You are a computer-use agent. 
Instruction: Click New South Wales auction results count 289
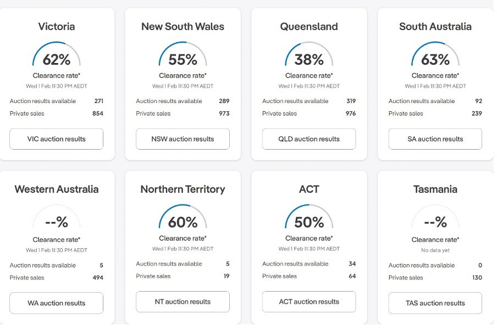(x=224, y=101)
